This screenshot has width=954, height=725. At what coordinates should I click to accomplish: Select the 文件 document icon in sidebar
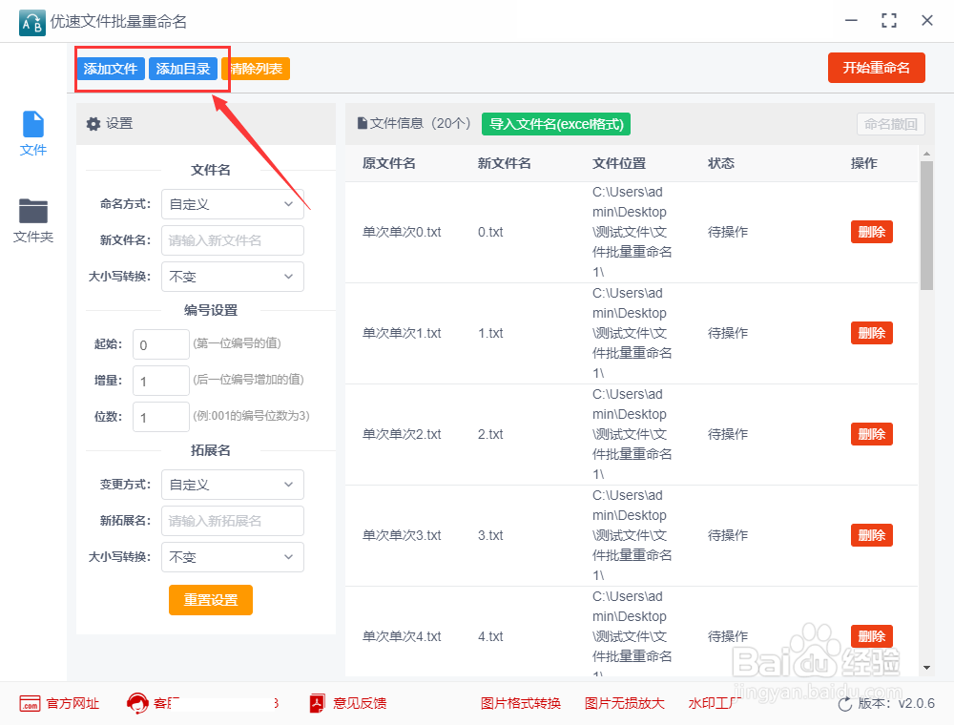point(32,129)
